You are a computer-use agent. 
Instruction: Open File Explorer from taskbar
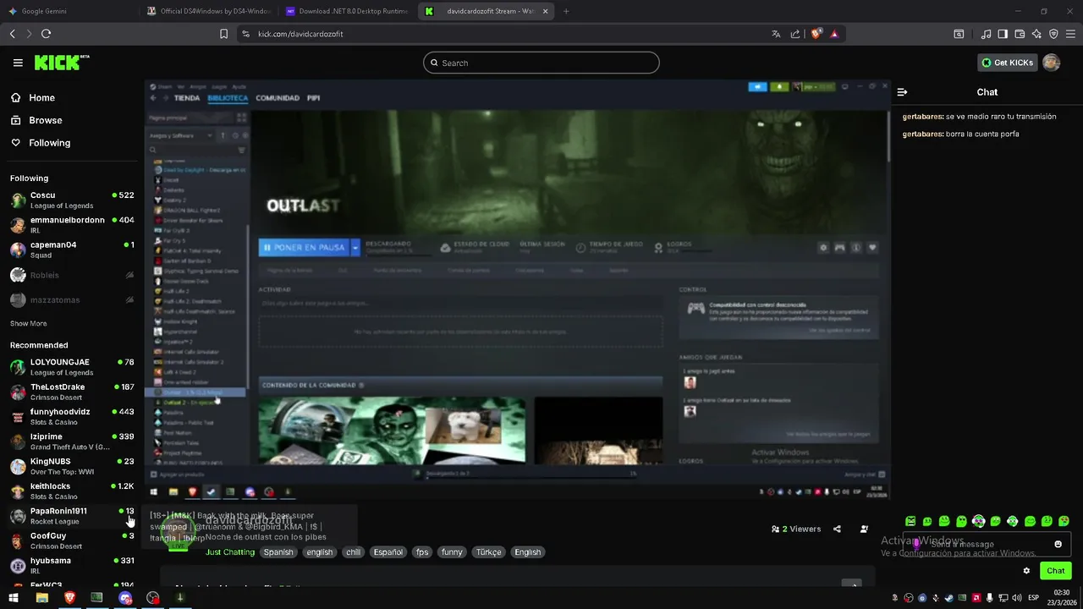(41, 598)
